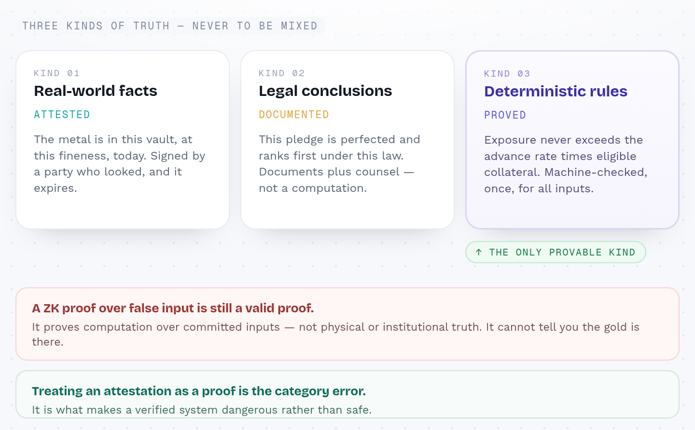This screenshot has width=695, height=430.
Task: Click the KIND 02 label
Action: tap(282, 73)
